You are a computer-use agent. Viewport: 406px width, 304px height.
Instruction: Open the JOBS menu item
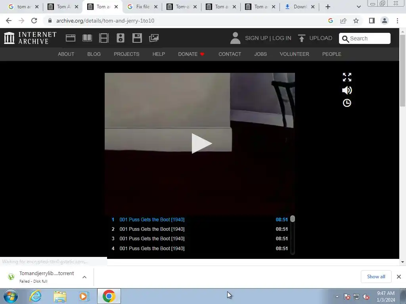(x=260, y=54)
